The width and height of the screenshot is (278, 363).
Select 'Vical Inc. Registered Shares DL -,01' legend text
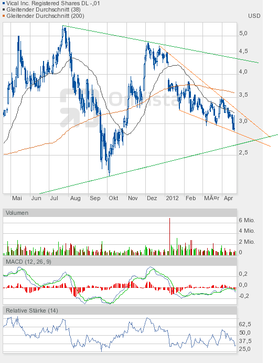(x=53, y=4)
